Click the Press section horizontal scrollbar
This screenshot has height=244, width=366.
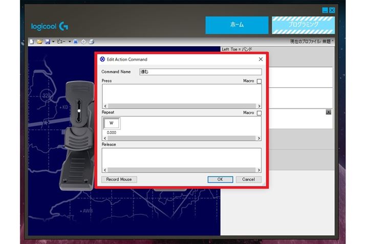click(x=182, y=106)
